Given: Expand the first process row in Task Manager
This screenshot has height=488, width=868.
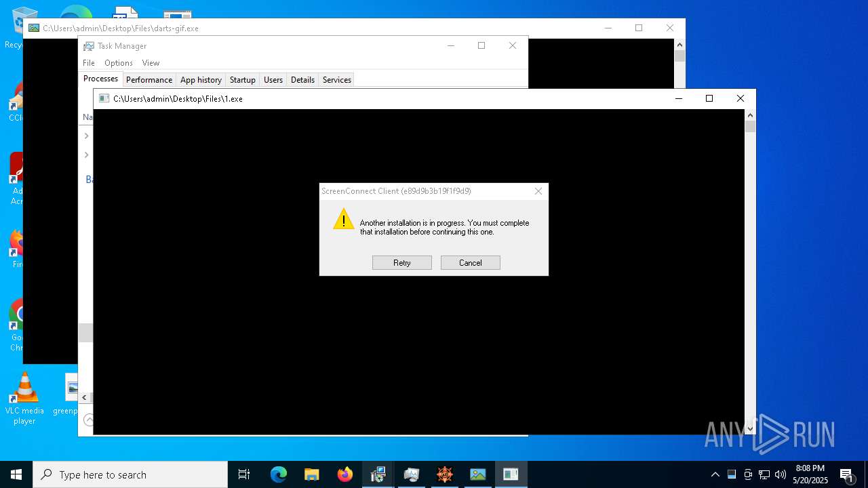Looking at the screenshot, I should click(86, 136).
